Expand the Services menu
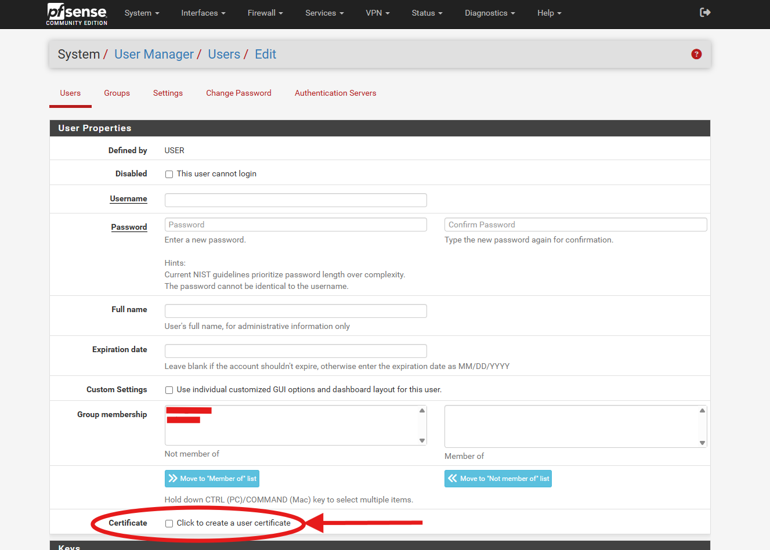The height and width of the screenshot is (550, 770). tap(324, 13)
